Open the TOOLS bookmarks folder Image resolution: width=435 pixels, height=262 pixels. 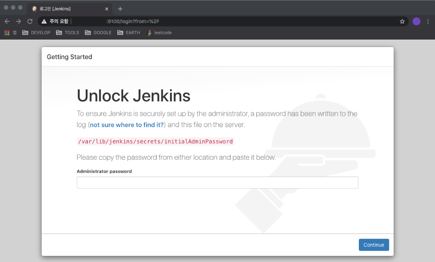click(x=67, y=33)
